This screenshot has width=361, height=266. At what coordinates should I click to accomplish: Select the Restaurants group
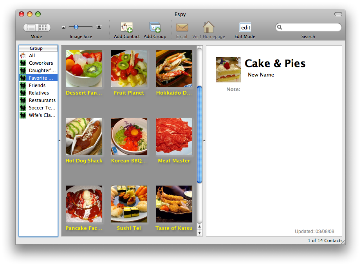[38, 100]
